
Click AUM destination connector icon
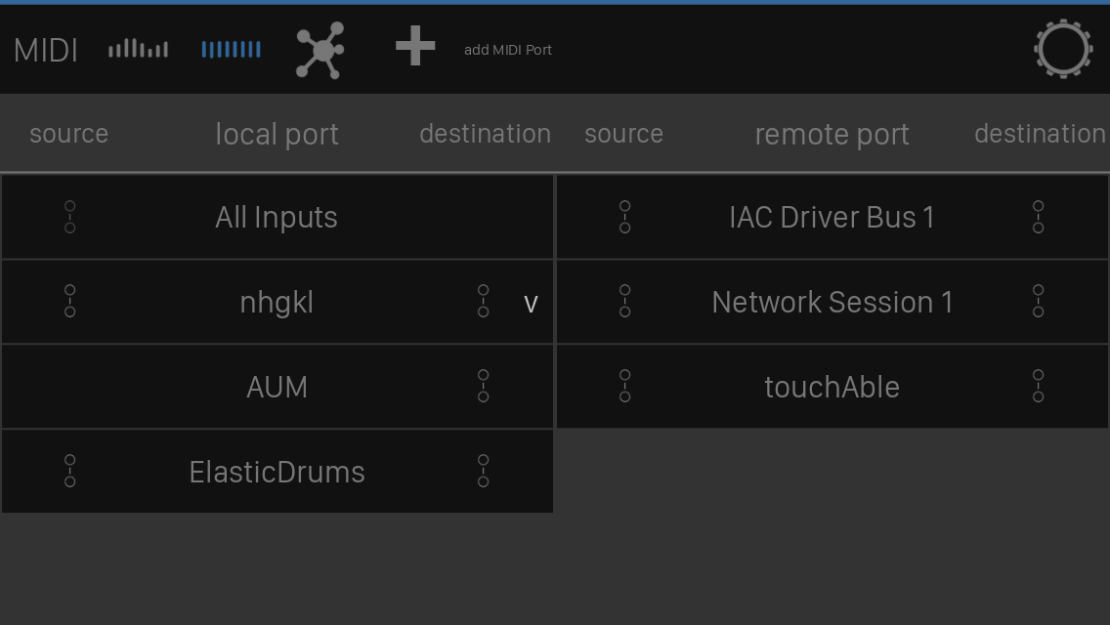pyautogui.click(x=483, y=386)
